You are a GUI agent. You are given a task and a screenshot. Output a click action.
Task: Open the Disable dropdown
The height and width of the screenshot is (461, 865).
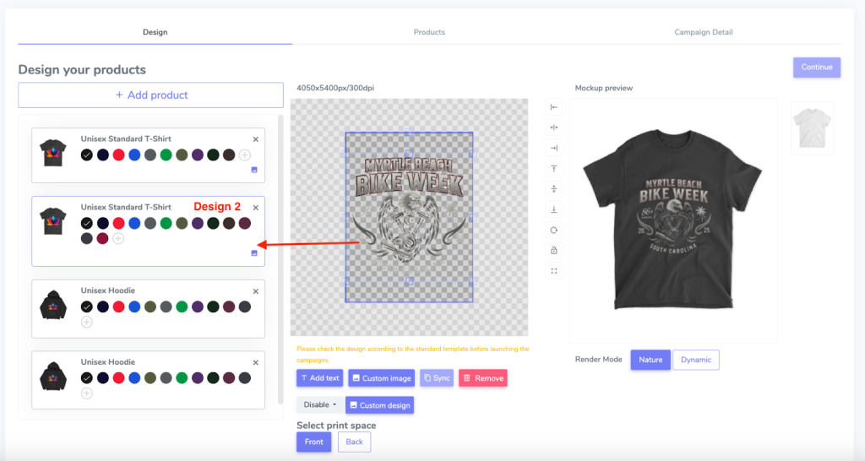click(319, 404)
